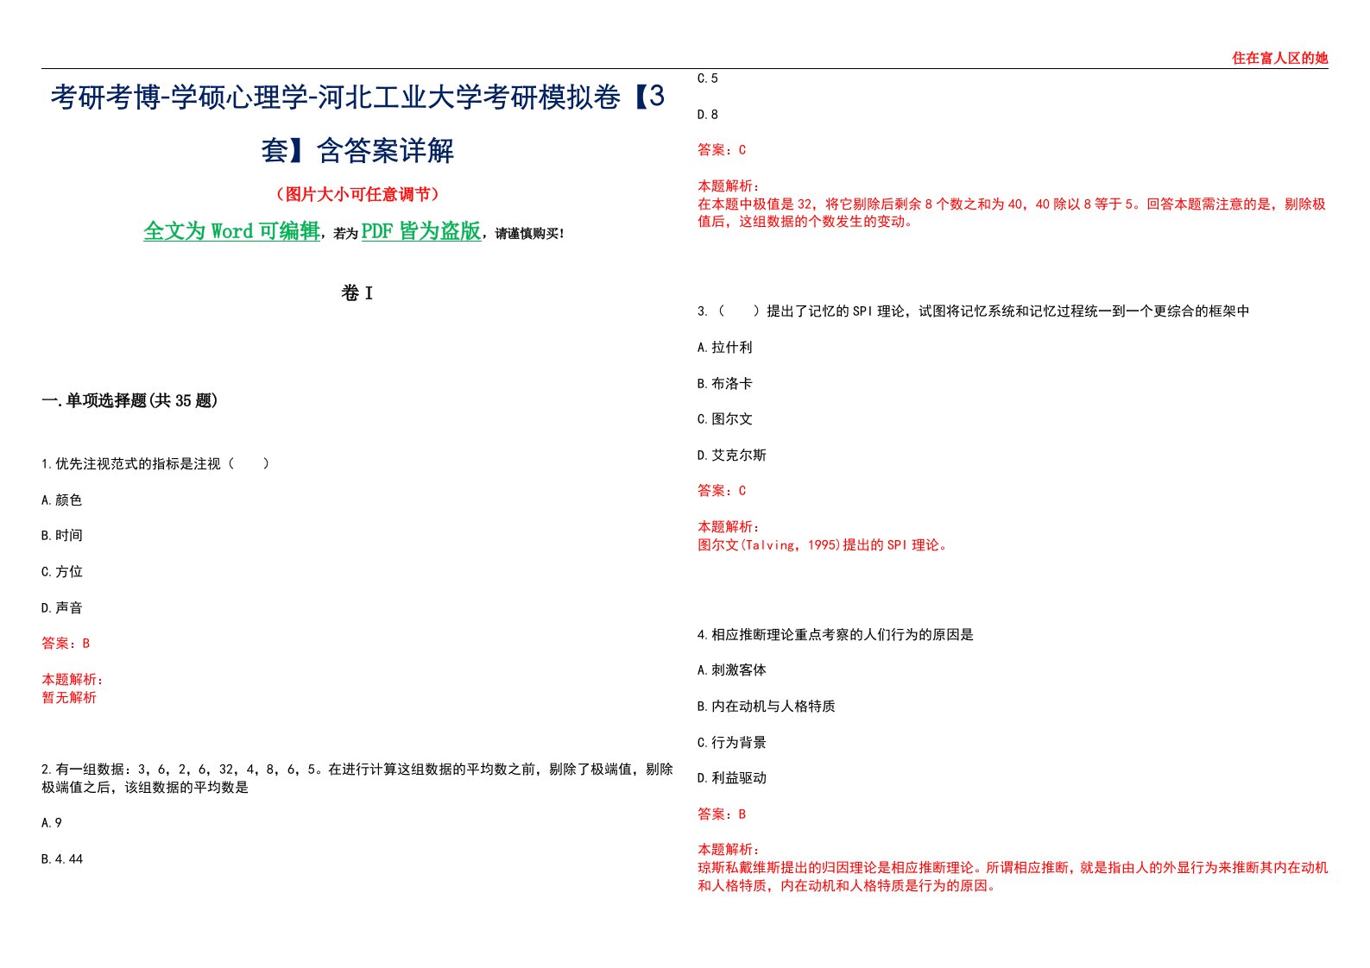Click question 1 优先注视范式的指标是注视
Screen dimensions: 1370x968
pos(155,463)
